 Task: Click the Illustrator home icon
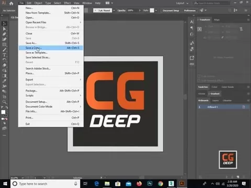point(12,3)
